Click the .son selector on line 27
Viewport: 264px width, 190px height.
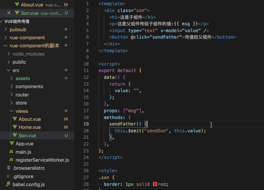point(104,177)
